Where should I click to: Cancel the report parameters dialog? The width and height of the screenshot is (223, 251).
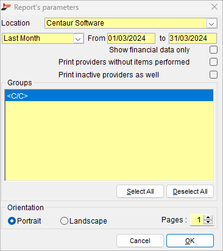click(x=140, y=241)
